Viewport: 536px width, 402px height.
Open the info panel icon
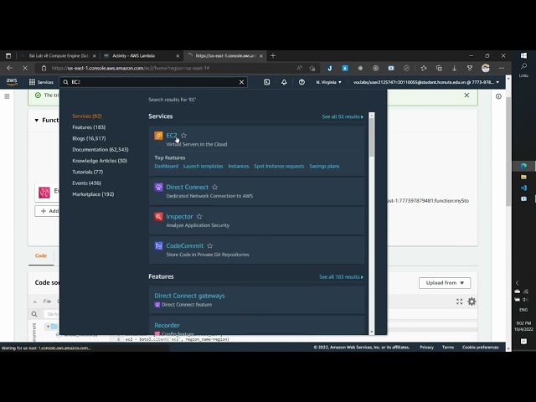coord(498,96)
